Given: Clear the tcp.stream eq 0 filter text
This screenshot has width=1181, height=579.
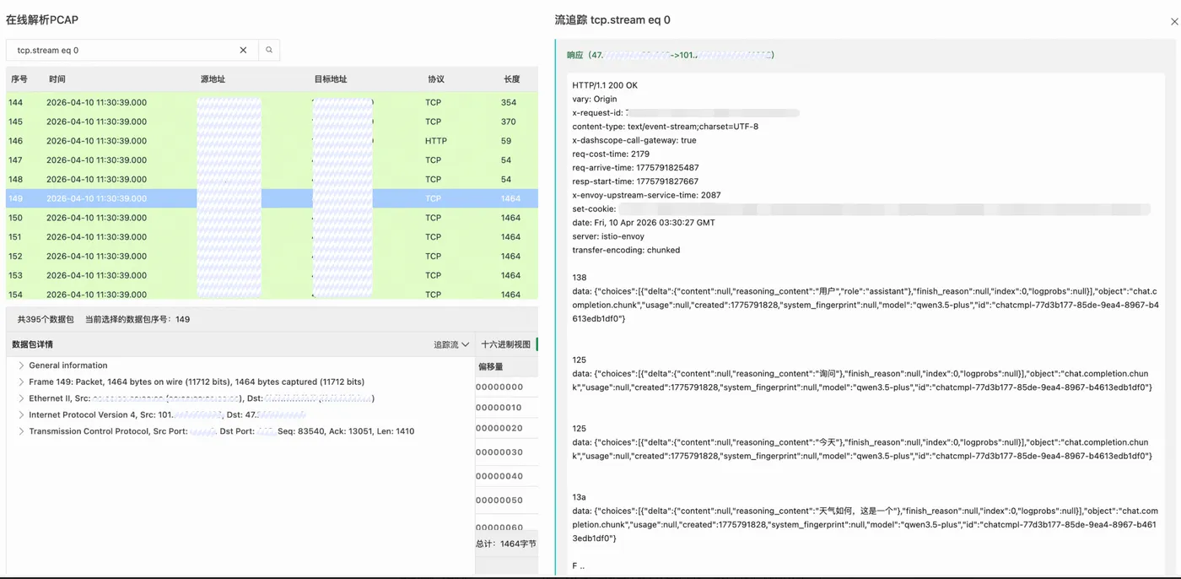Looking at the screenshot, I should 243,50.
